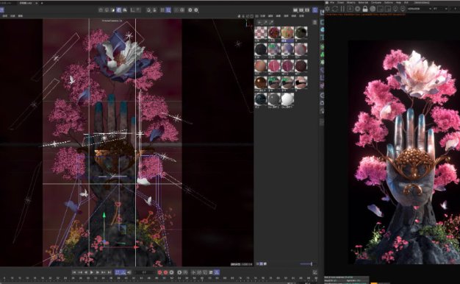
Task: Click the highlighted blue icon at the toolbar's far right
Action: pyautogui.click(x=315, y=10)
